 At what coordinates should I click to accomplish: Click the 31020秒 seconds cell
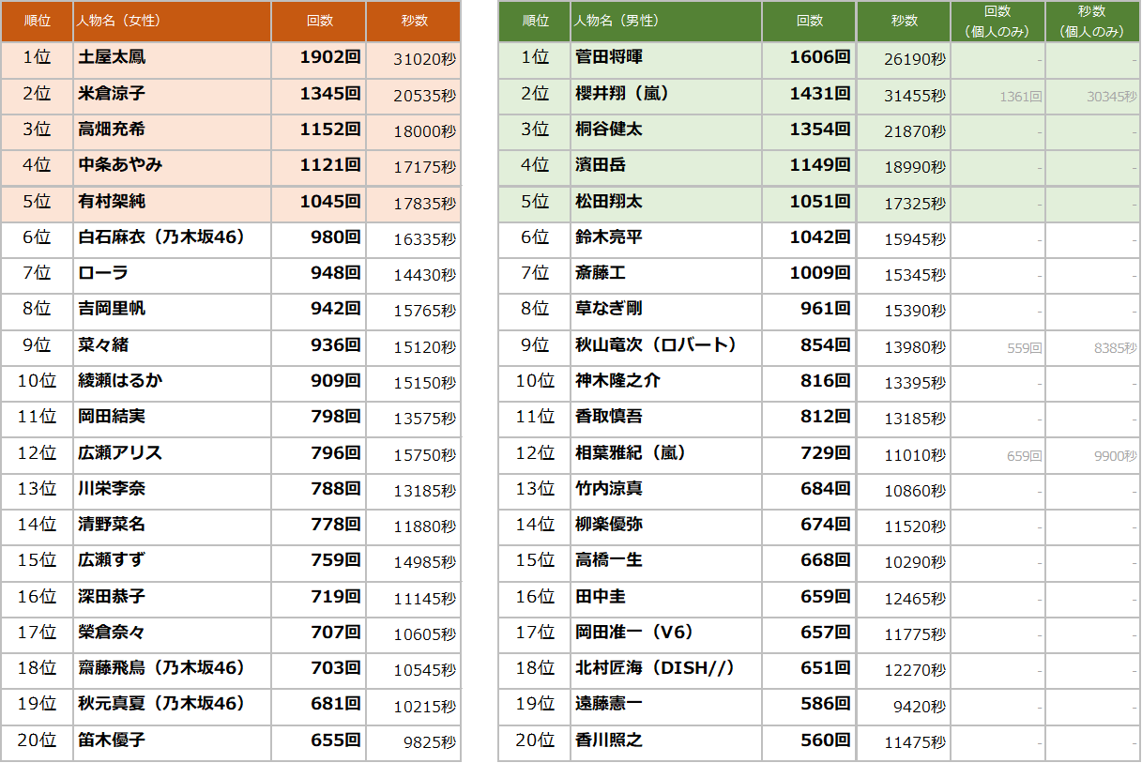[413, 58]
